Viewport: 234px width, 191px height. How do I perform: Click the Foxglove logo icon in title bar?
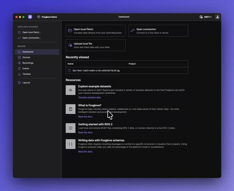click(x=30, y=17)
